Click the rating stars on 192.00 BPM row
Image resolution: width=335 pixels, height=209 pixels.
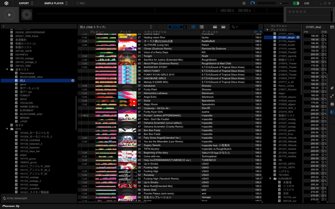click(x=324, y=51)
